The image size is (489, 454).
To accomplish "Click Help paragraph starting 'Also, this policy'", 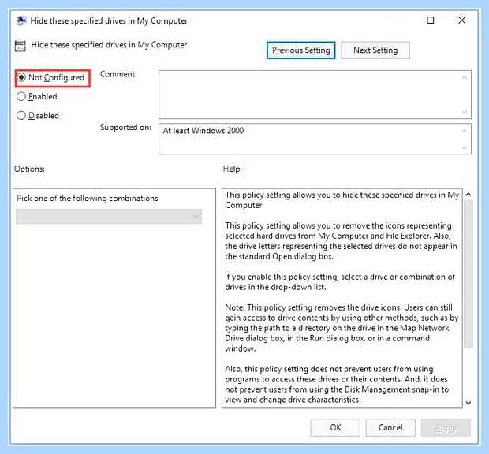I will pos(337,384).
